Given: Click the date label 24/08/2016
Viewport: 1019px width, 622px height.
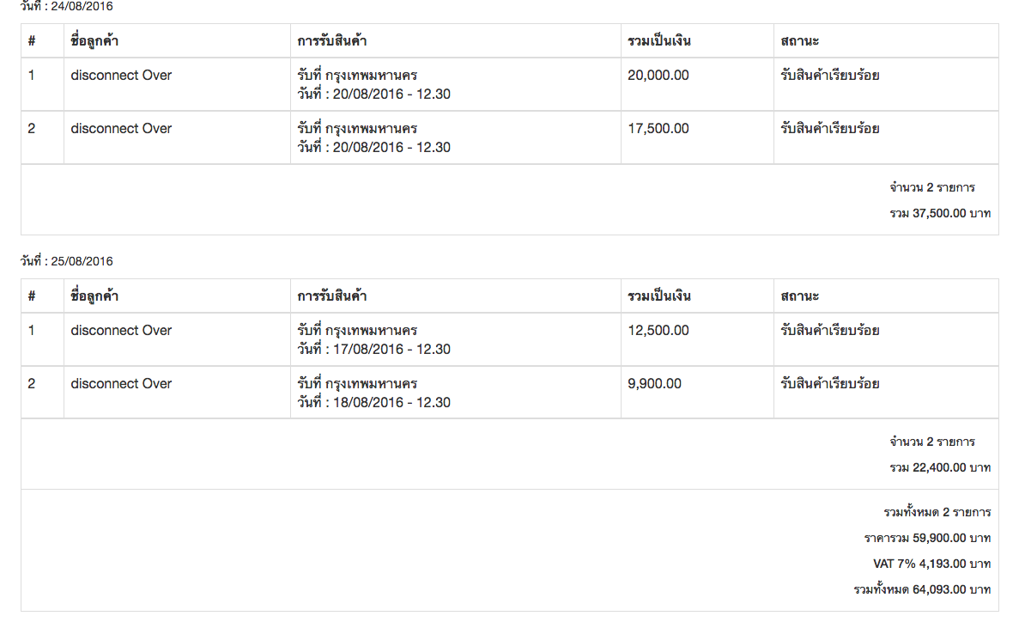Looking at the screenshot, I should coord(67,6).
